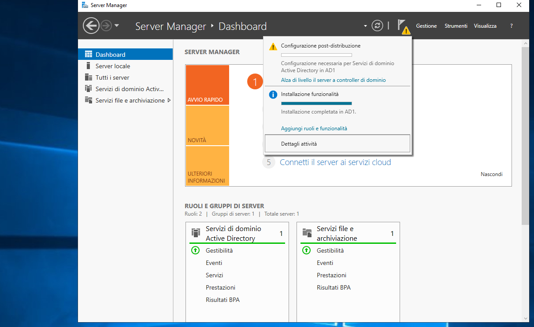Open Servizi in Active Directory tile
Viewport: 534px width, 327px height.
[214, 275]
